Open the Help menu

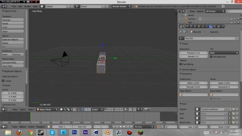click(x=35, y=6)
